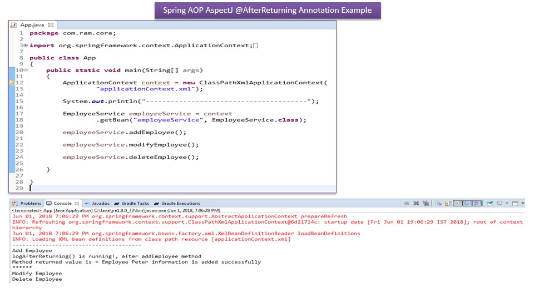Screen dimensions: 534x293
Task: Click the Terminate button in Console toolbar
Action: [x=407, y=203]
